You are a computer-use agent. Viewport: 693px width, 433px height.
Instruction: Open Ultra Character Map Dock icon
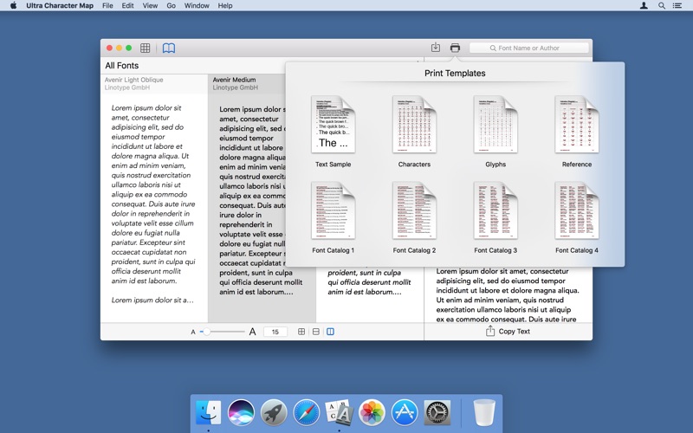click(339, 412)
